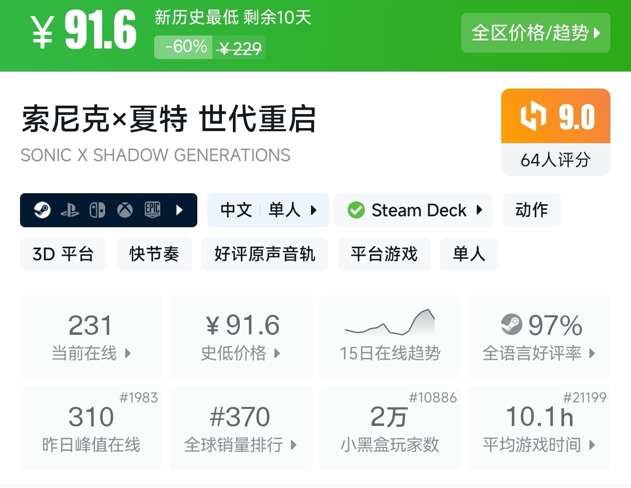Click the Nintendo Switch platform icon
The width and height of the screenshot is (631, 488).
pos(97,210)
